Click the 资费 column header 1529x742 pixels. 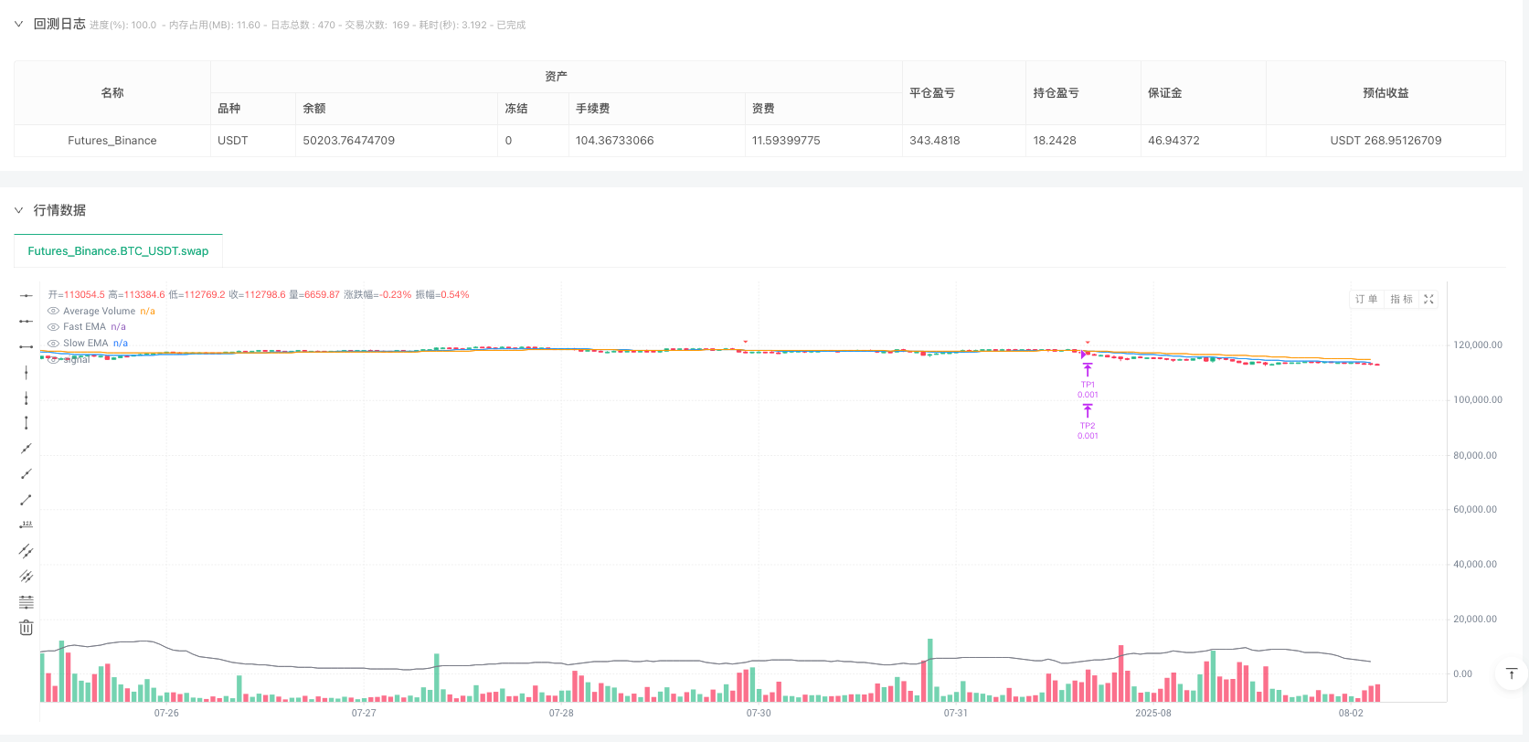[x=823, y=109]
